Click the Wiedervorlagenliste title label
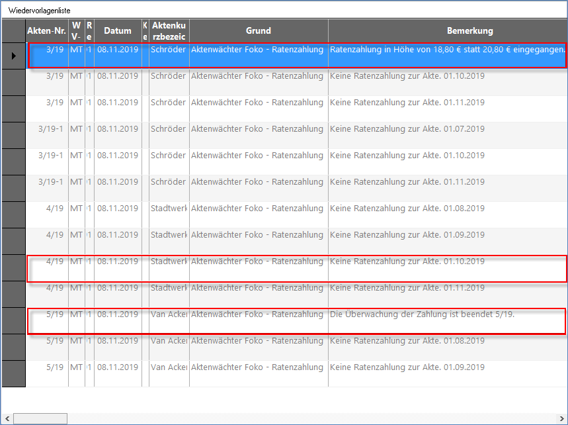Viewport: 568px width, 425px height. [x=39, y=11]
